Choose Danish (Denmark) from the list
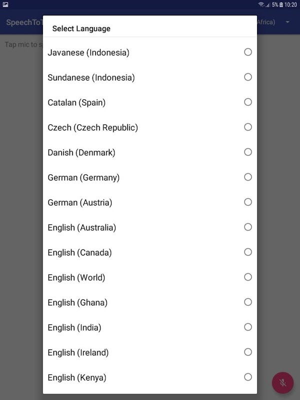The width and height of the screenshot is (300, 400). 81,152
